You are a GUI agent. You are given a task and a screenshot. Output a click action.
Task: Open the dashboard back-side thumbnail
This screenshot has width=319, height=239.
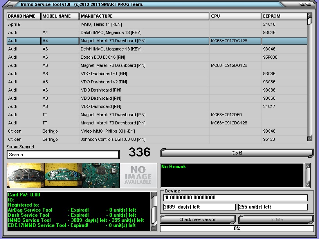pos(63,176)
